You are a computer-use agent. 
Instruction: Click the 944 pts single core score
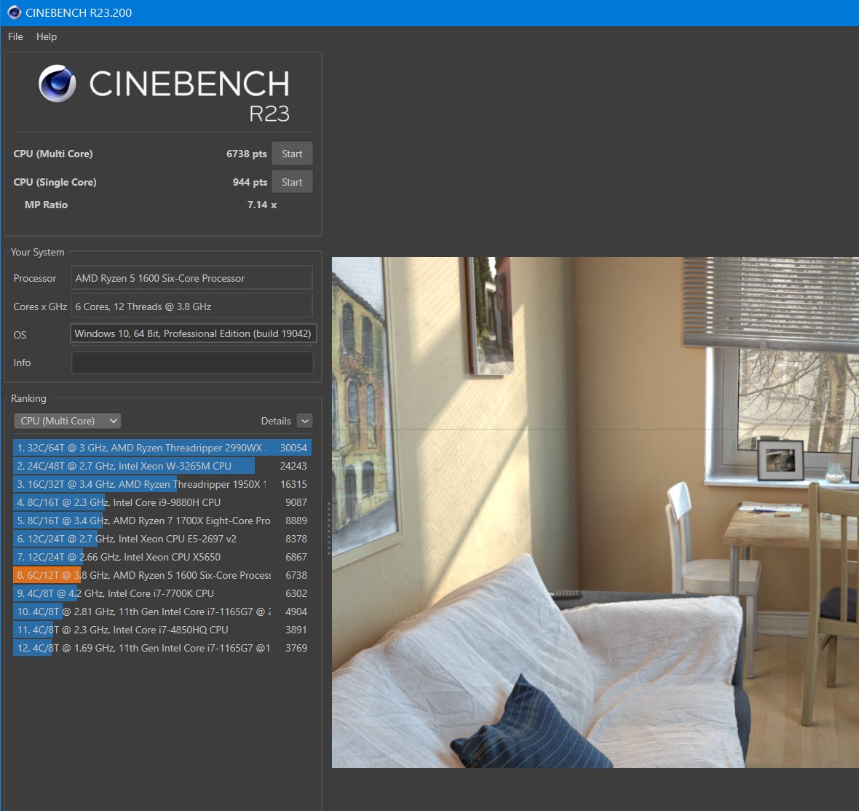click(x=250, y=182)
